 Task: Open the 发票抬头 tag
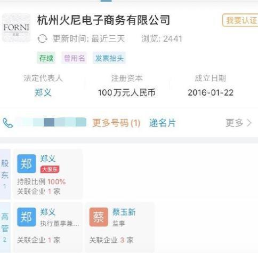pyautogui.click(x=109, y=58)
